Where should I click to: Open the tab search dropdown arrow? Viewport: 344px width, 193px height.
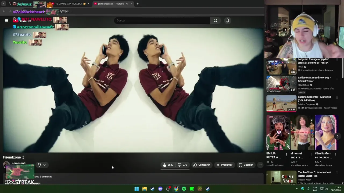point(3,4)
